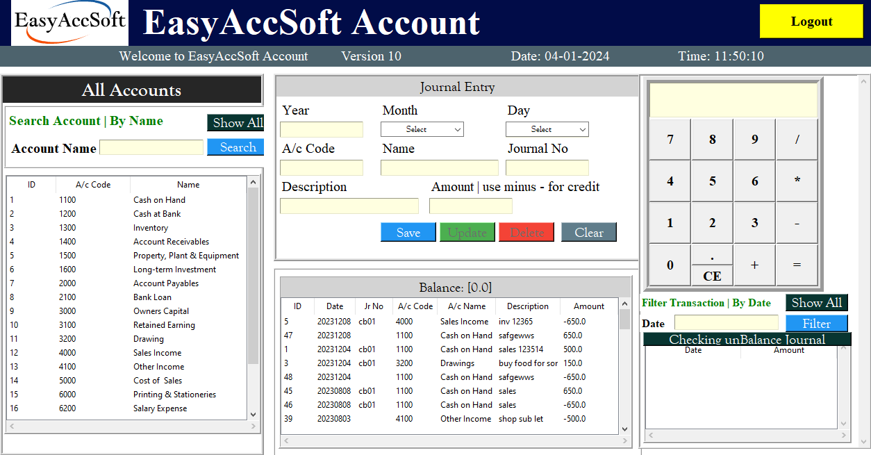
Task: Click the calculator display field
Action: pos(733,101)
